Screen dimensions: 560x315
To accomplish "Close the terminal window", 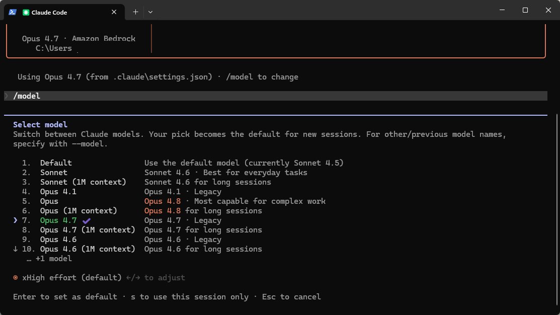I will click(548, 10).
